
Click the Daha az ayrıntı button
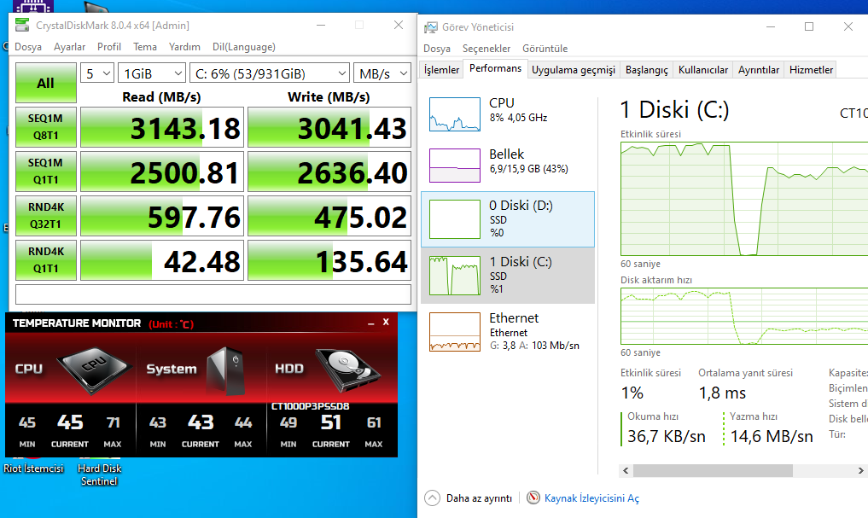pyautogui.click(x=469, y=498)
